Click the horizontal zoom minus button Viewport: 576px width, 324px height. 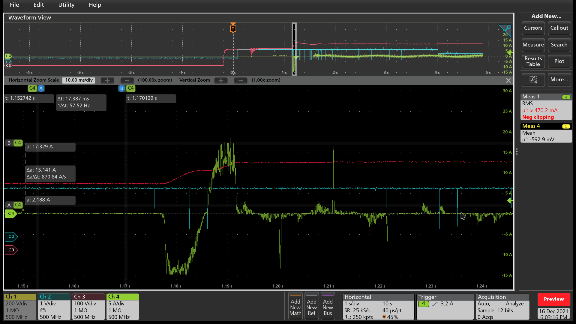coord(127,80)
